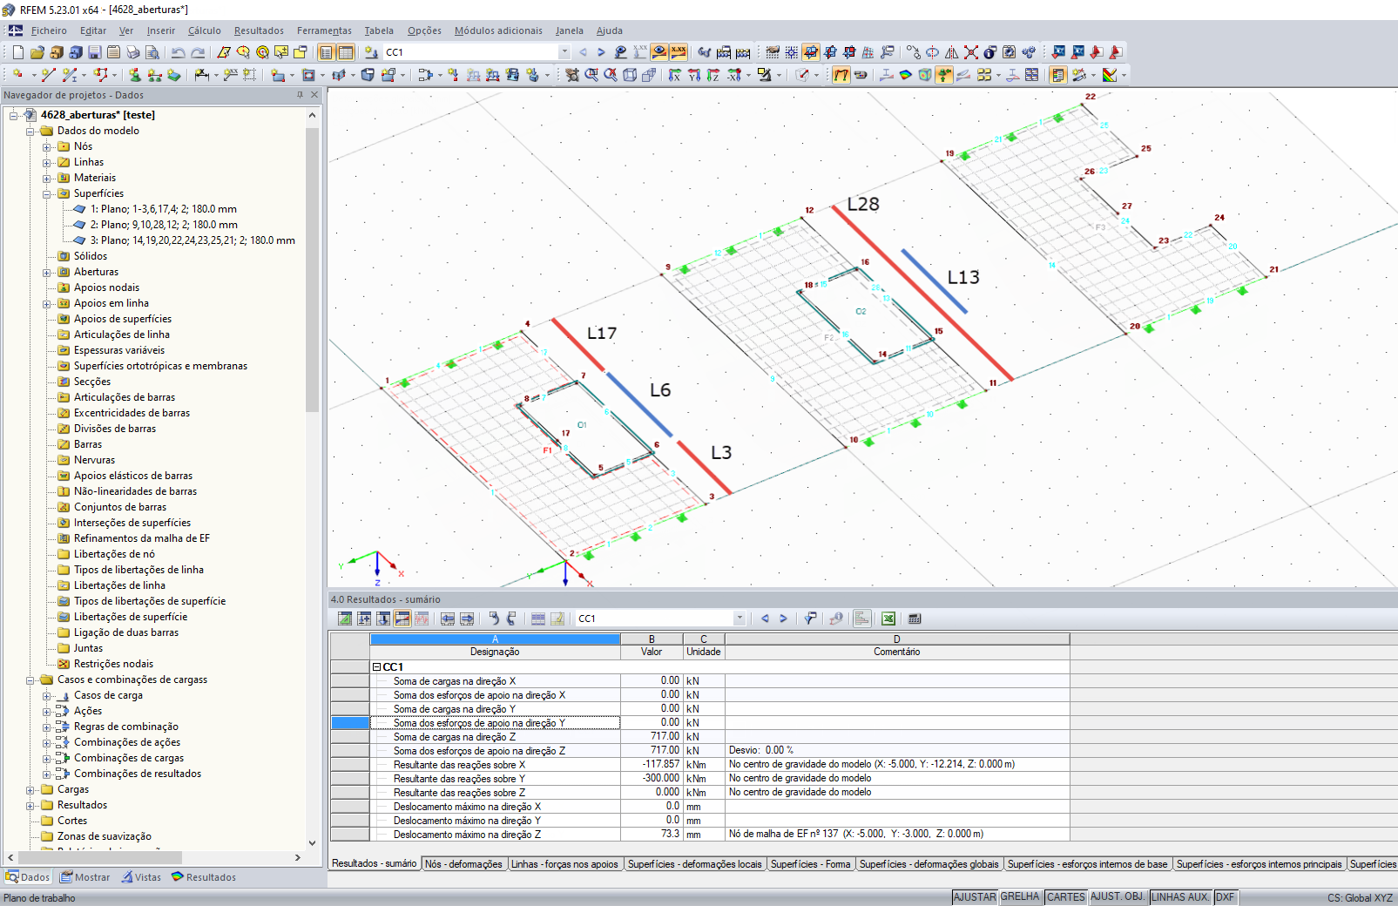Image resolution: width=1398 pixels, height=906 pixels.
Task: Toggle CARTES in the status bar
Action: click(x=1066, y=897)
